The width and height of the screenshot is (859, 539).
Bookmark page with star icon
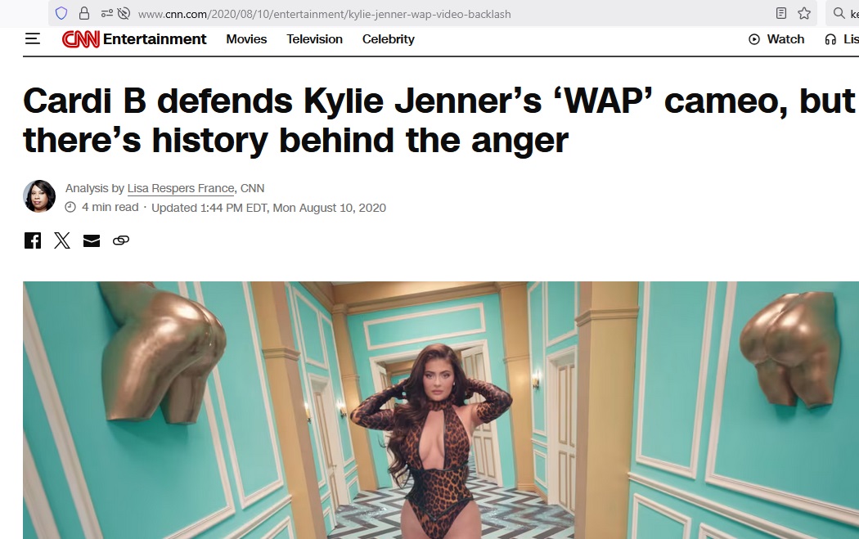[x=803, y=14]
